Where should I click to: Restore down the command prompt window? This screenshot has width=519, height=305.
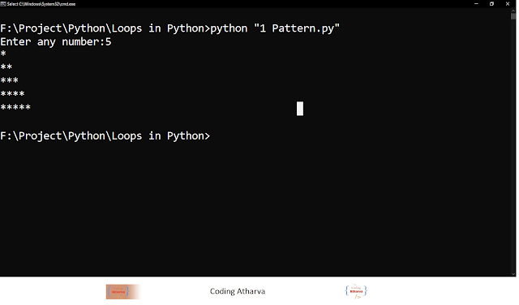tap(492, 4)
